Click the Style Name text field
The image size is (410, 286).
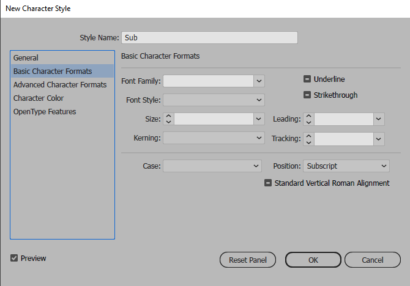pyautogui.click(x=209, y=38)
